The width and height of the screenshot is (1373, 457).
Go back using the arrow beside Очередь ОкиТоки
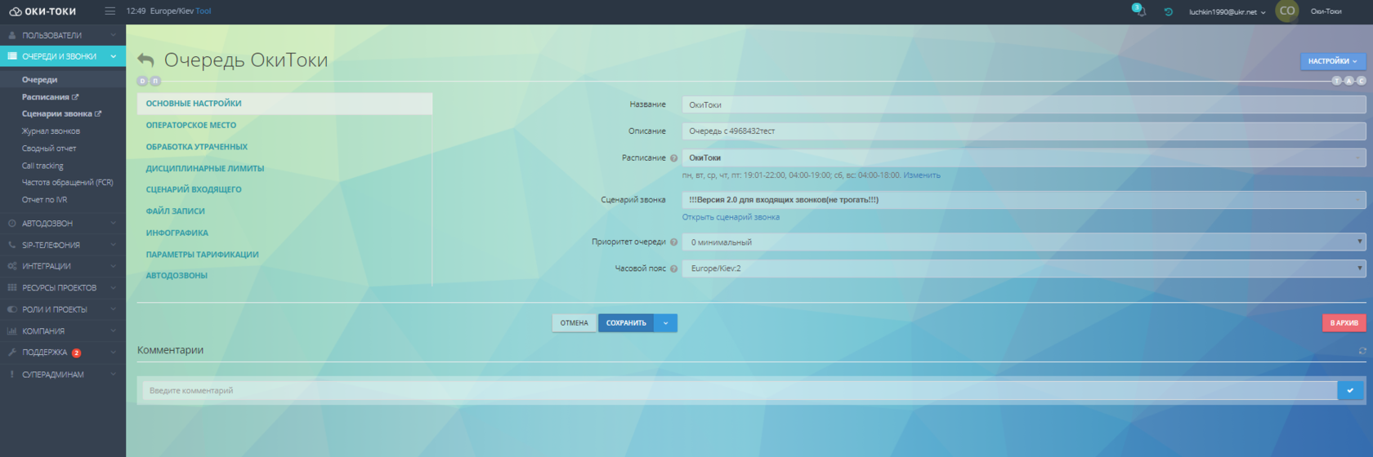pyautogui.click(x=145, y=60)
